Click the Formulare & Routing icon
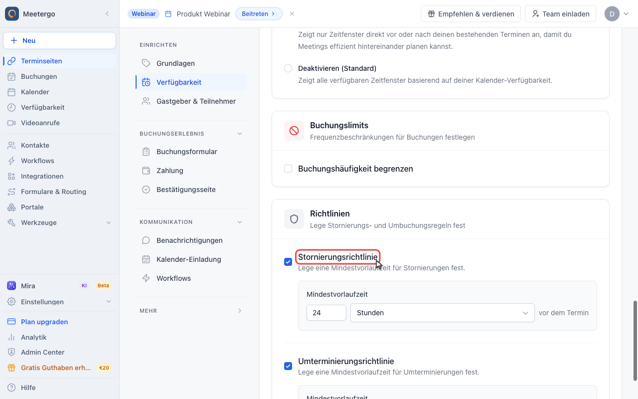The width and height of the screenshot is (638, 399). coord(11,192)
